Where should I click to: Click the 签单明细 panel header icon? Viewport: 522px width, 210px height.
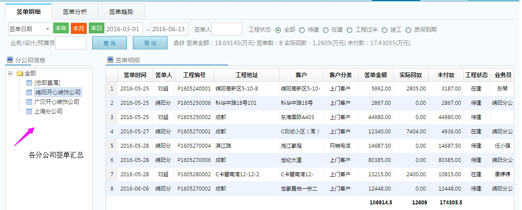tap(110, 60)
